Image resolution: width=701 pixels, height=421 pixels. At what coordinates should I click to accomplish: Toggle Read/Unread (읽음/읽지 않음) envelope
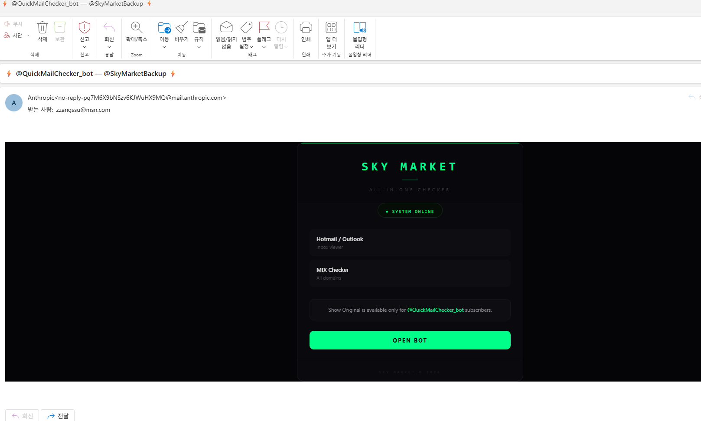click(226, 27)
